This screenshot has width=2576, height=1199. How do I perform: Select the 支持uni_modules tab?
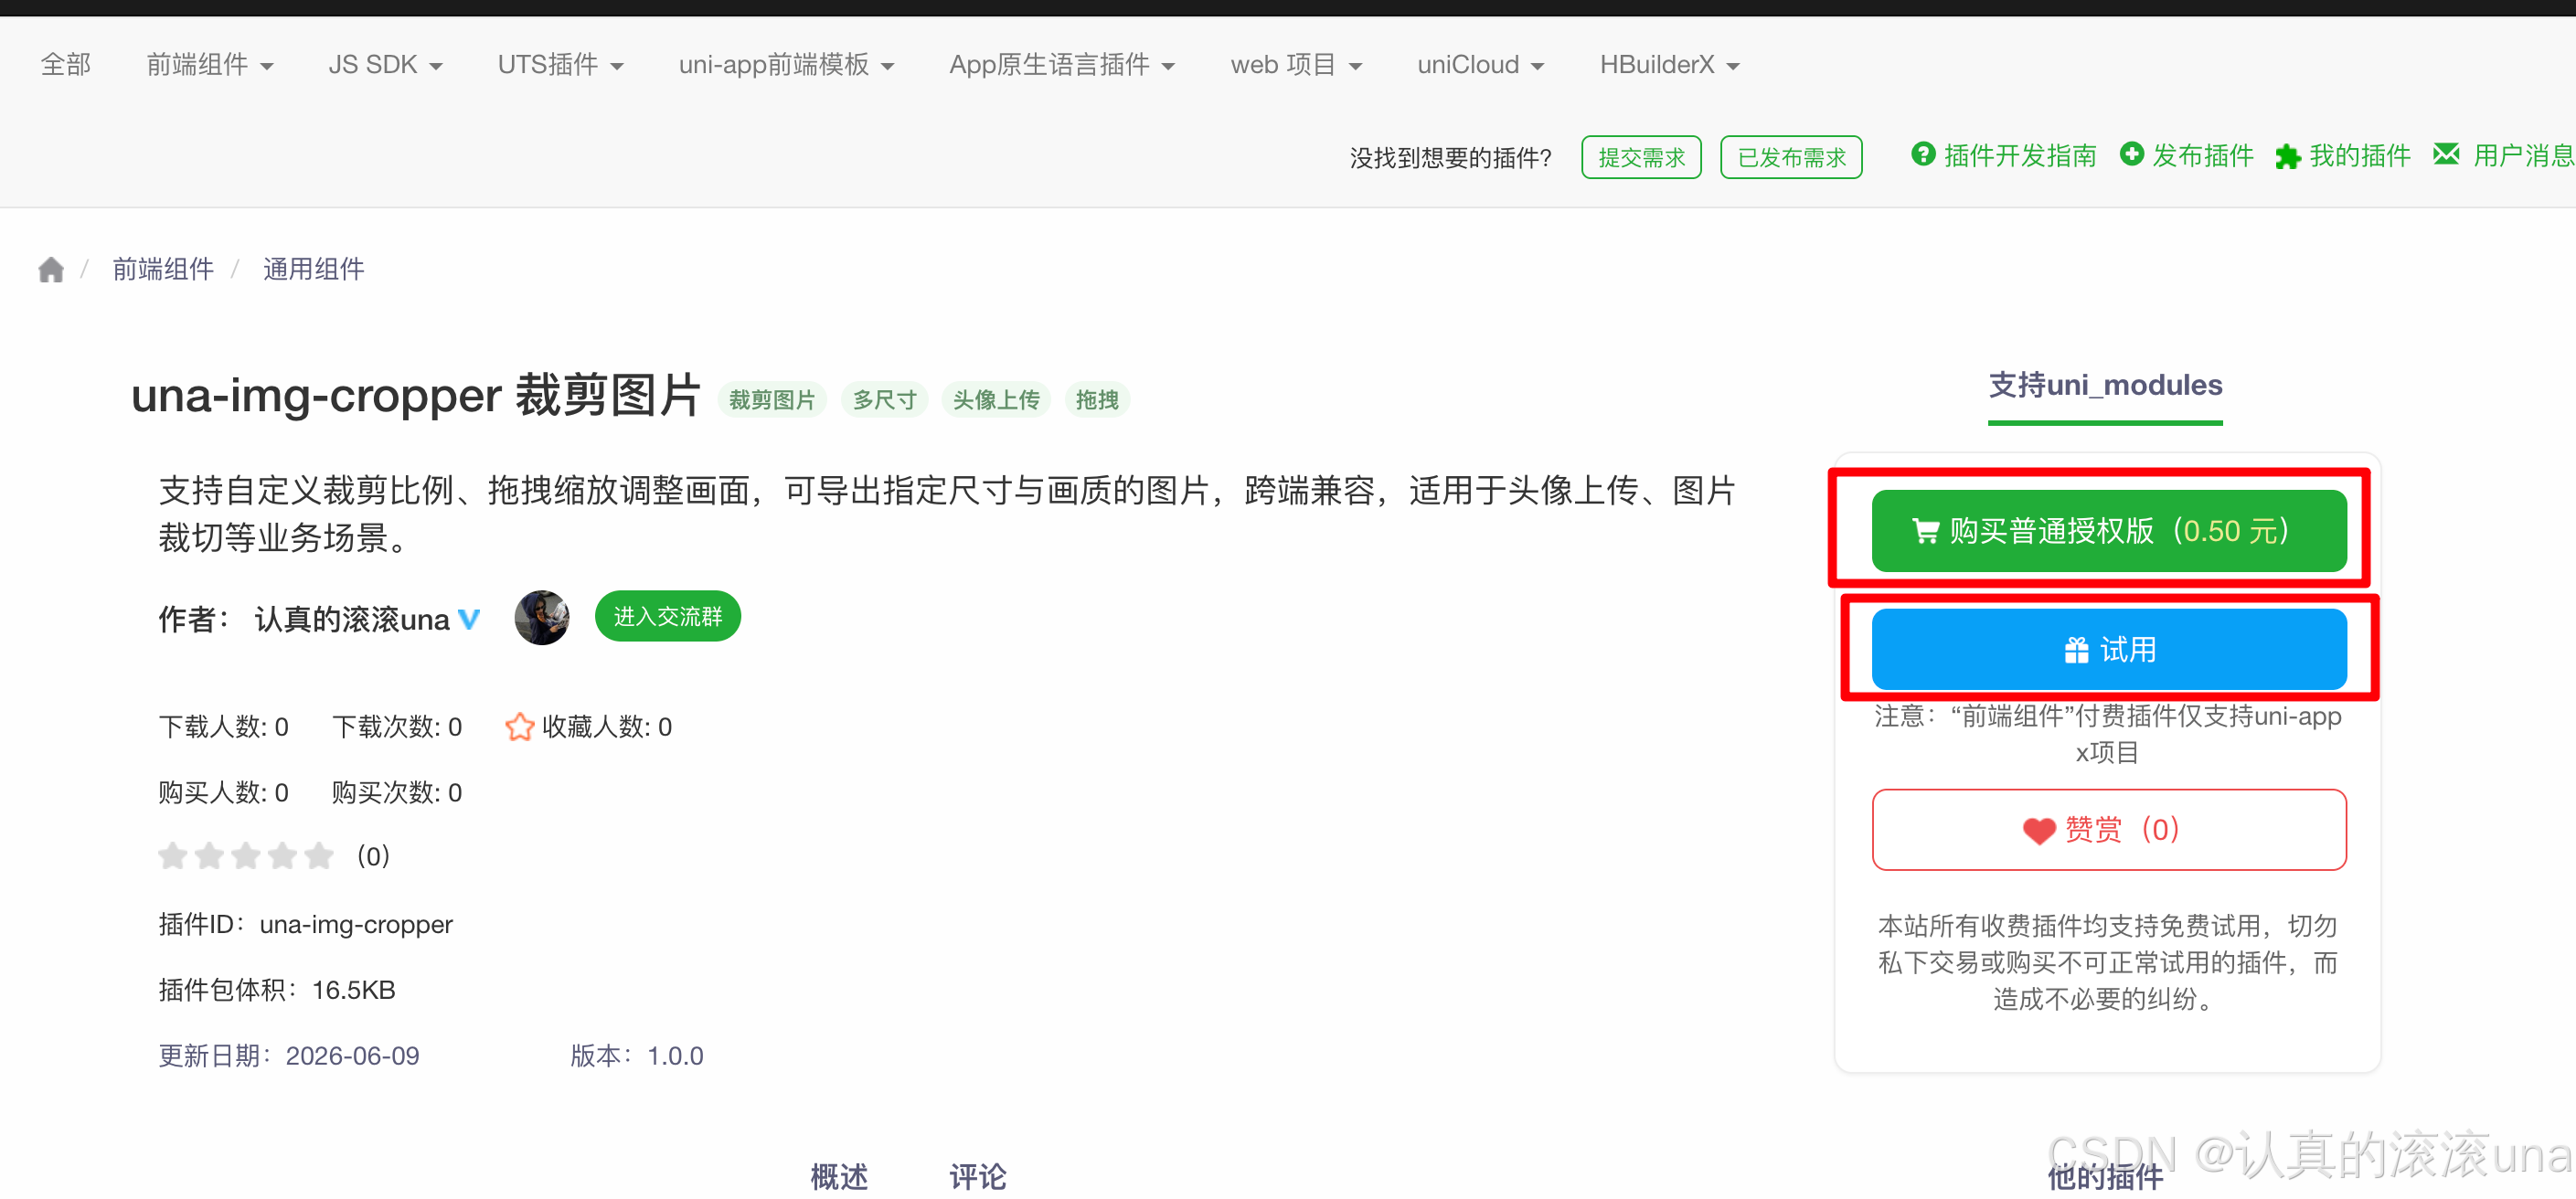[x=2105, y=386]
